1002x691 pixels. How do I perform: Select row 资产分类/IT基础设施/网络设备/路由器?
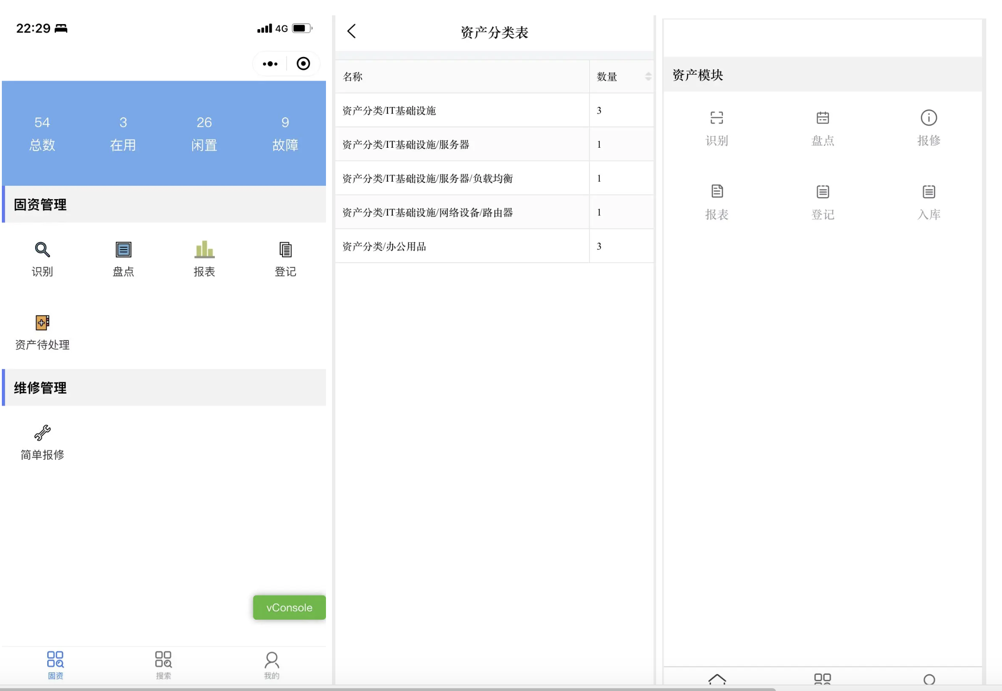click(494, 212)
